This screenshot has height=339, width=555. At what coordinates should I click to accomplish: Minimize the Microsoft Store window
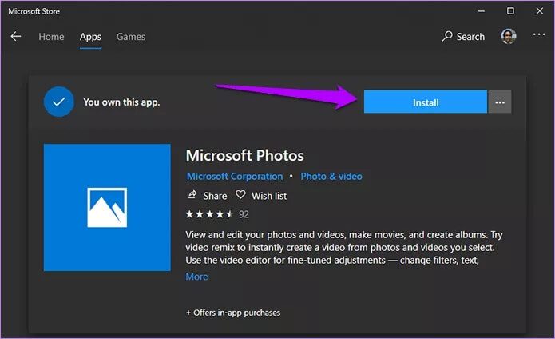click(482, 11)
